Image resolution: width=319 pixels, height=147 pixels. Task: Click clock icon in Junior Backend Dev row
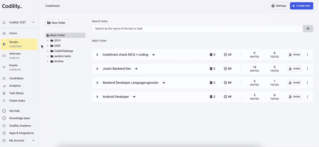pos(225,69)
